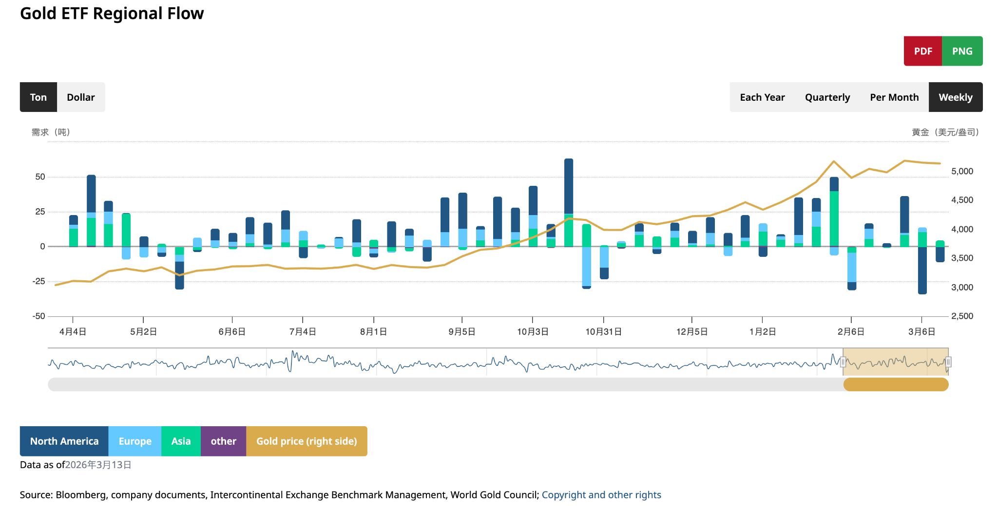Switch to the Each Year view

762,97
